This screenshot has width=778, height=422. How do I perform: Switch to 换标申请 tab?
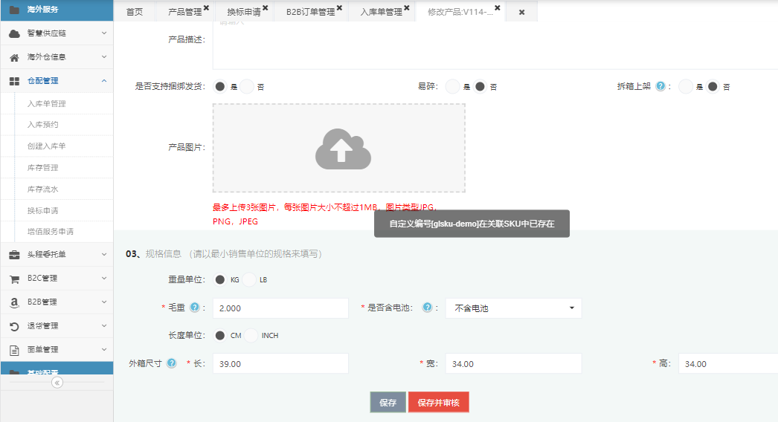pyautogui.click(x=244, y=12)
